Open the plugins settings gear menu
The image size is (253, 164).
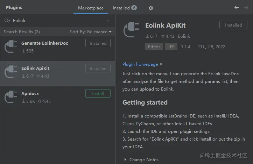150,8
